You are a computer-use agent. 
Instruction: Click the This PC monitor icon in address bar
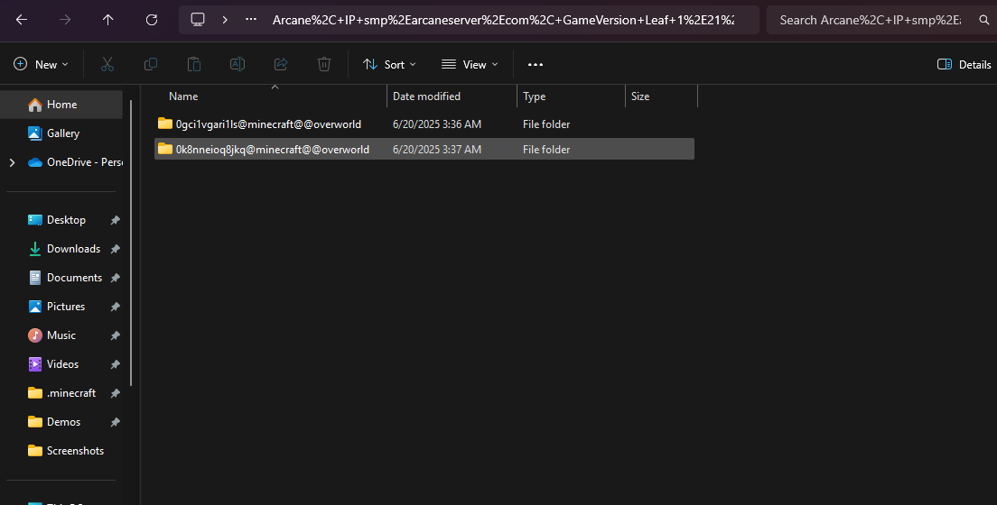pos(198,20)
